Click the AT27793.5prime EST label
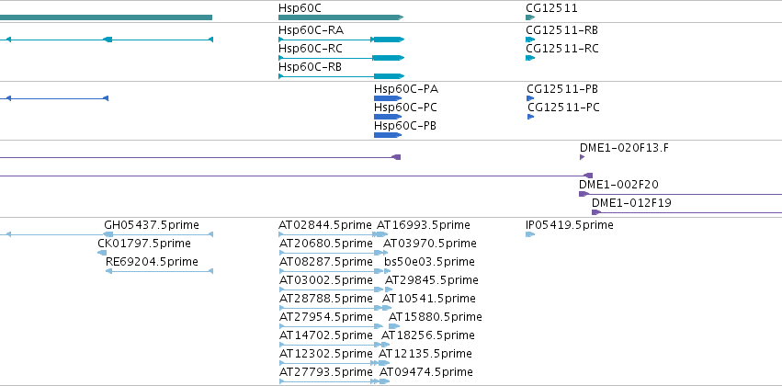 point(325,372)
